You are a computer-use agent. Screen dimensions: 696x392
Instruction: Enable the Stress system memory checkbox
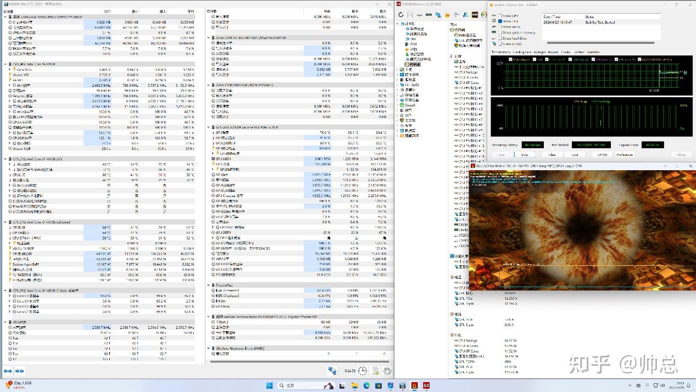tap(499, 32)
